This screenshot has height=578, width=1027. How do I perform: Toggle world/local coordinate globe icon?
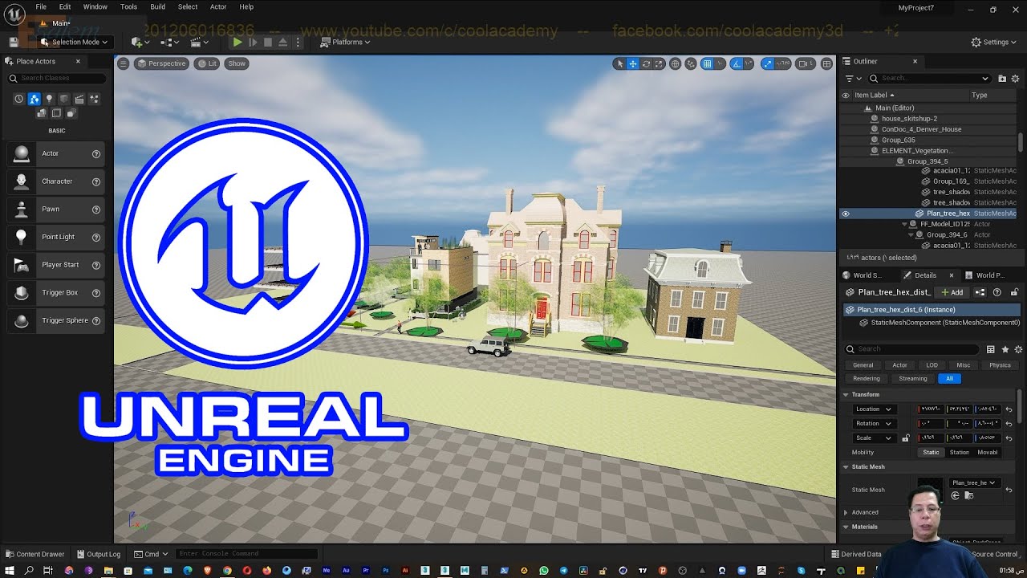click(676, 63)
